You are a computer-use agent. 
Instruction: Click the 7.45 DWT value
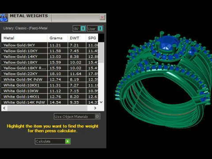(x=74, y=51)
